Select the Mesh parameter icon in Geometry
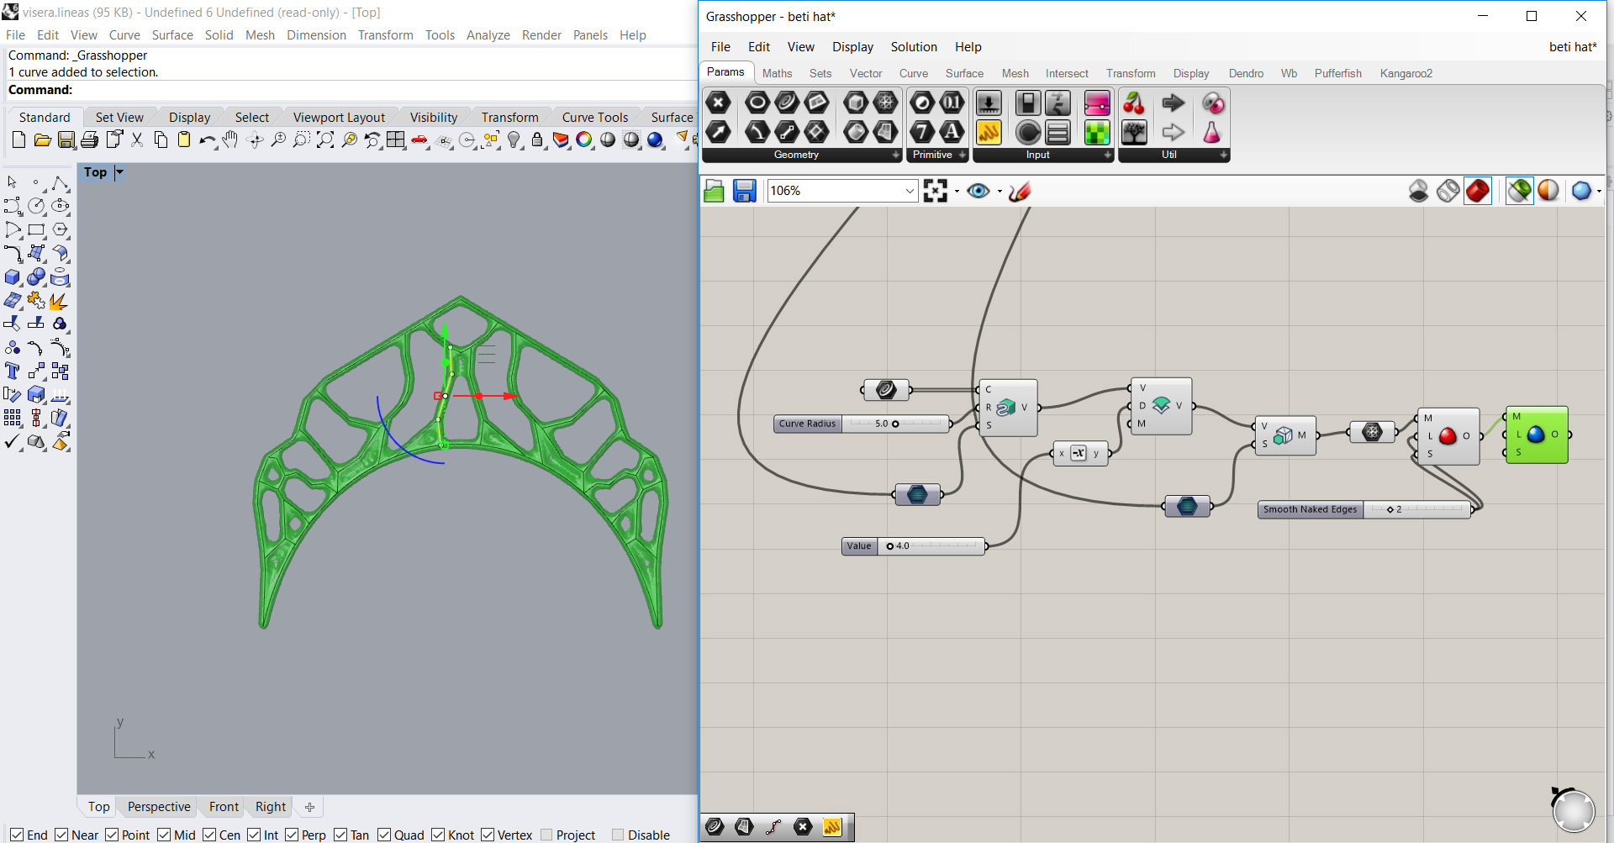Screen dimensions: 1614x843 tap(885, 103)
